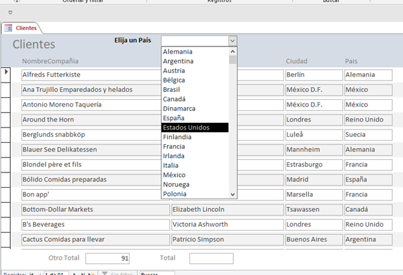Open the Customize Quick Access Toolbar arrow
This screenshot has width=403, height=275.
10,13
